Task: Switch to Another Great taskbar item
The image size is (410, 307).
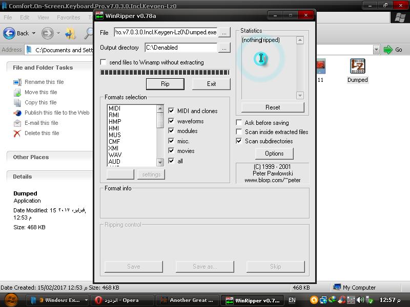Action: point(188,300)
